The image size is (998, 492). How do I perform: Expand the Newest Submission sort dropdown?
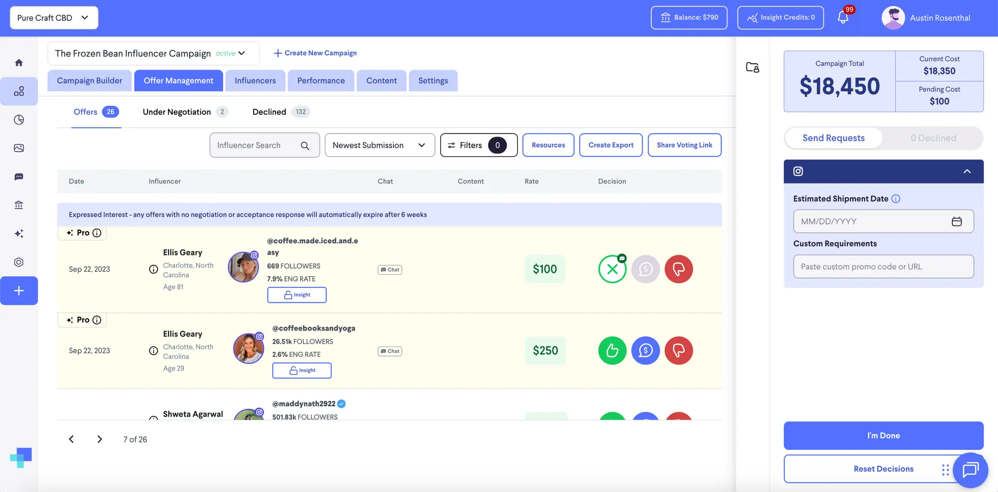pyautogui.click(x=379, y=145)
